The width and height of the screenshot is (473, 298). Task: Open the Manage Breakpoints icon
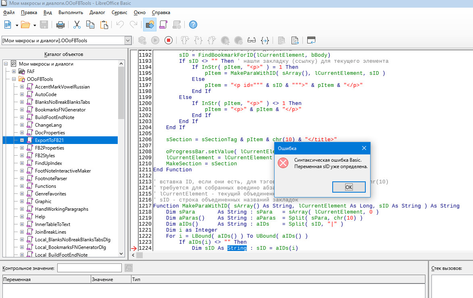(x=238, y=40)
